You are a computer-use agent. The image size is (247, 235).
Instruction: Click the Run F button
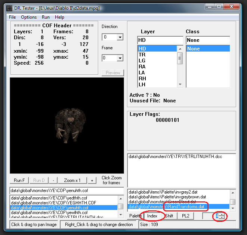[x=19, y=180]
